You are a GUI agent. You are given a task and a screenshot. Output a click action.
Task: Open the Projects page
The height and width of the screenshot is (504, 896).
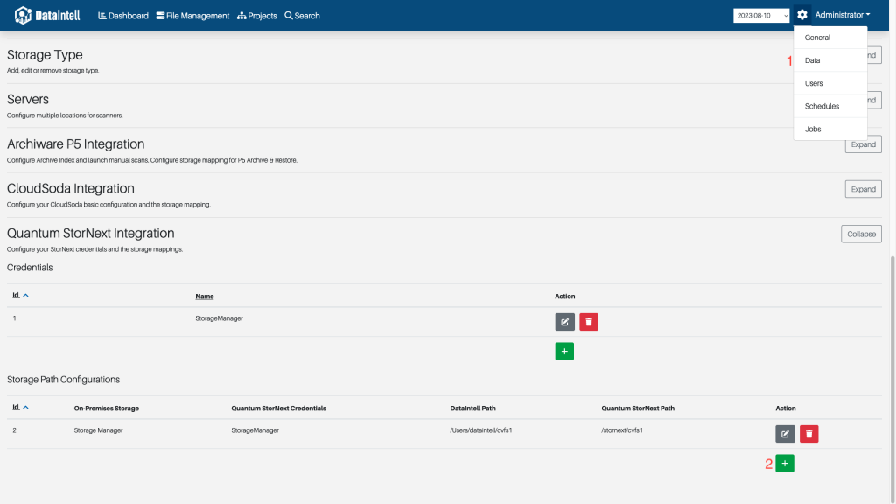(x=257, y=16)
